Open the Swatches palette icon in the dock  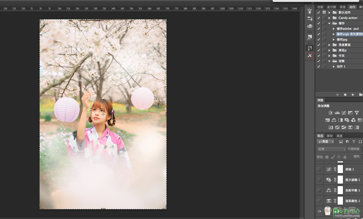[x=310, y=26]
